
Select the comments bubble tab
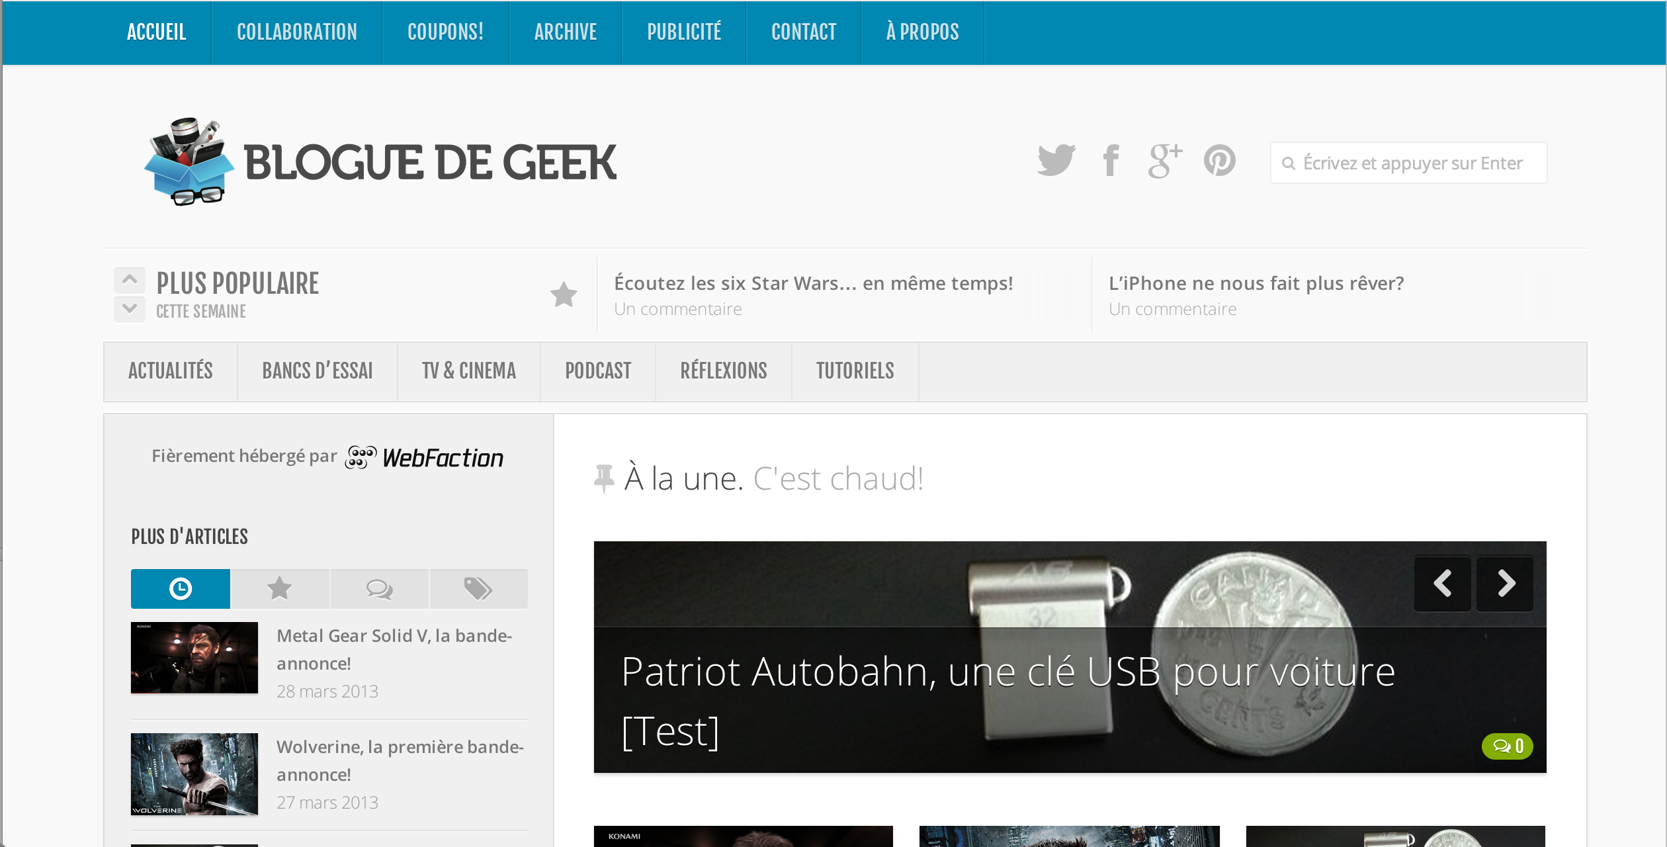click(x=380, y=588)
